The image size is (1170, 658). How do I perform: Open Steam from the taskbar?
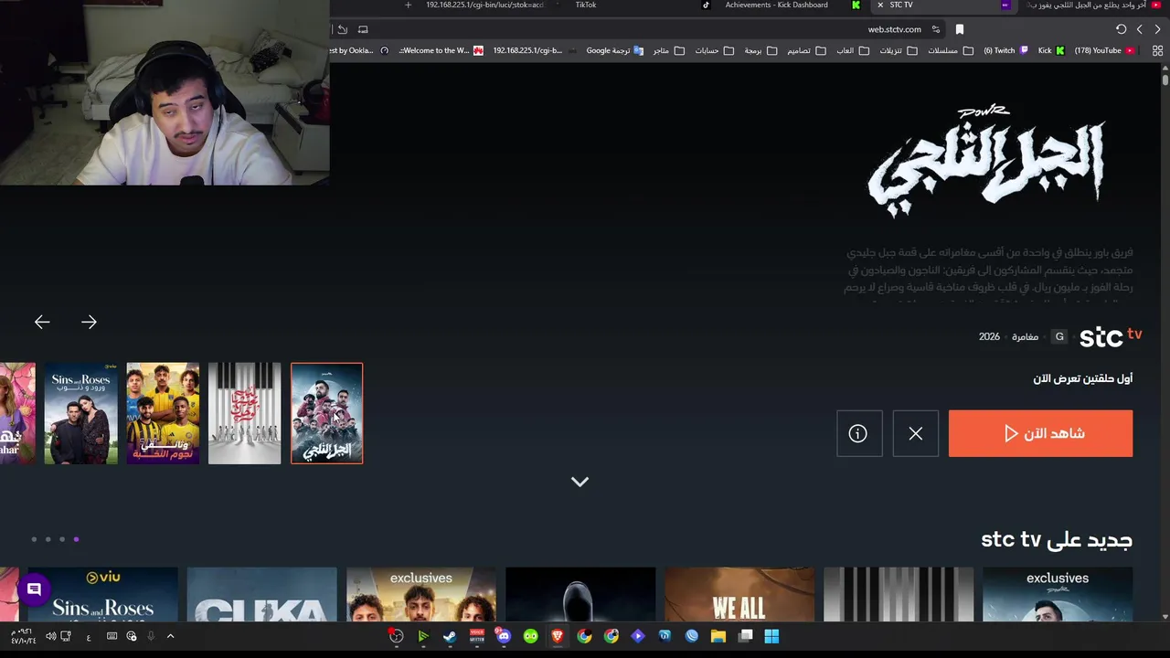pyautogui.click(x=450, y=636)
